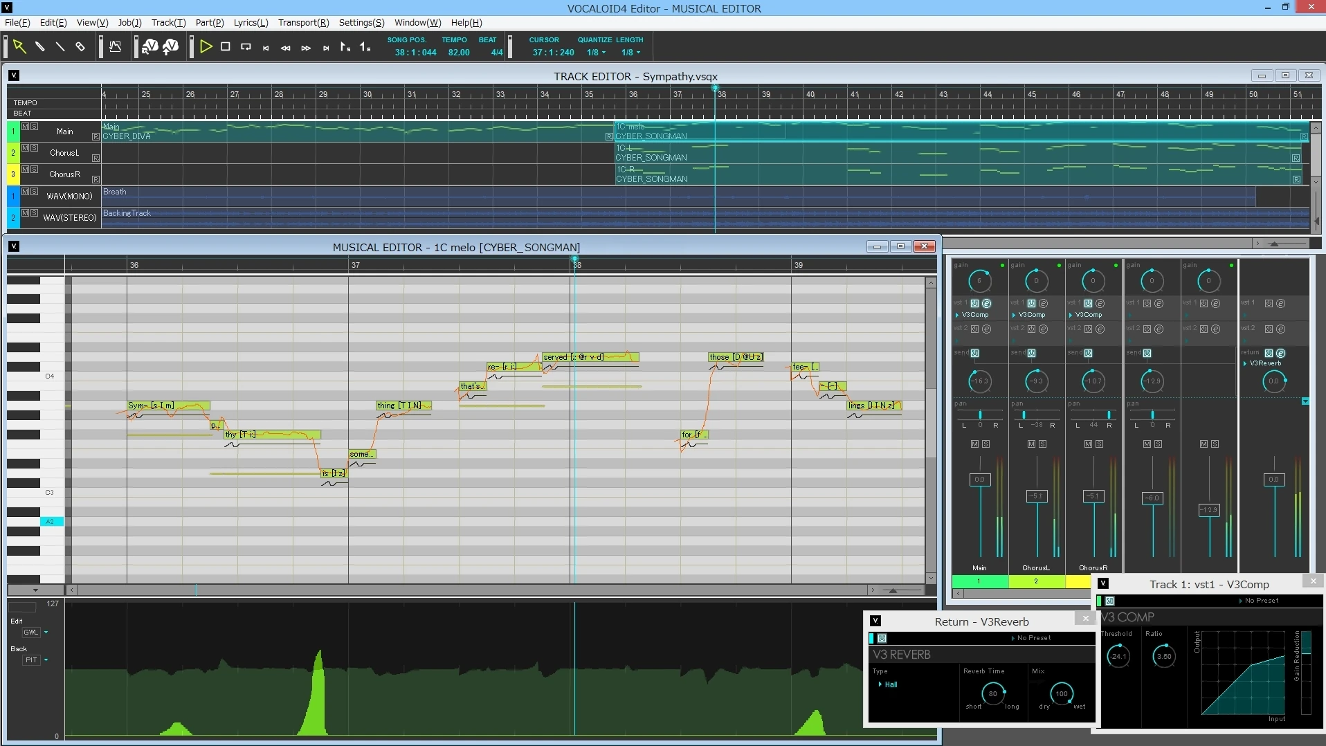Viewport: 1326px width, 746px height.
Task: Open the Quantize 1/8 dropdown
Action: click(596, 53)
